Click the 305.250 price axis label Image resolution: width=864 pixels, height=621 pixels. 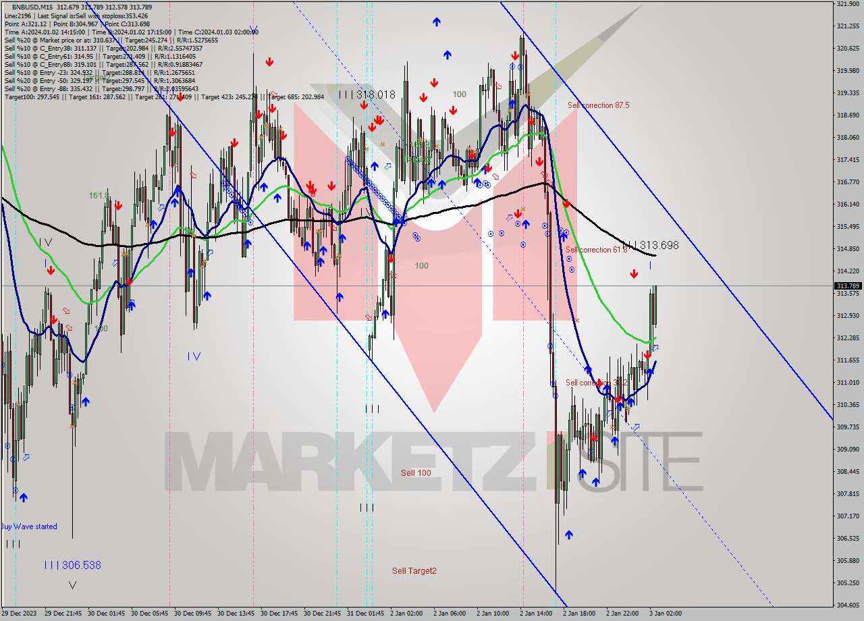coord(848,583)
